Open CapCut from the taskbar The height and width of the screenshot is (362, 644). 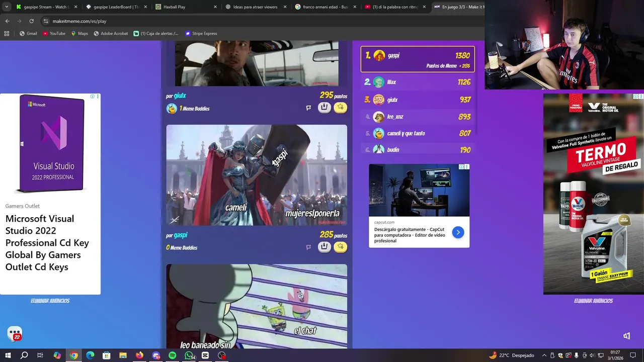[205, 355]
